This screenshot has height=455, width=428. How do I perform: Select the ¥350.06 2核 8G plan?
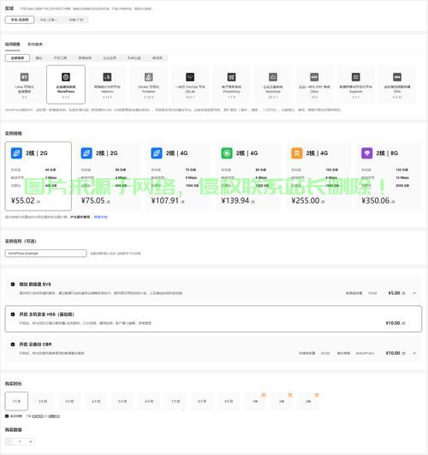tap(389, 176)
